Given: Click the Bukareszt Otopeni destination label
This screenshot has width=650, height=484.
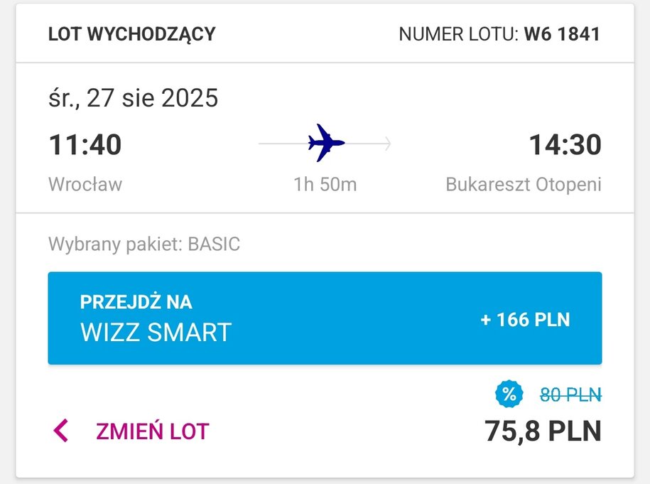Looking at the screenshot, I should coord(524,185).
